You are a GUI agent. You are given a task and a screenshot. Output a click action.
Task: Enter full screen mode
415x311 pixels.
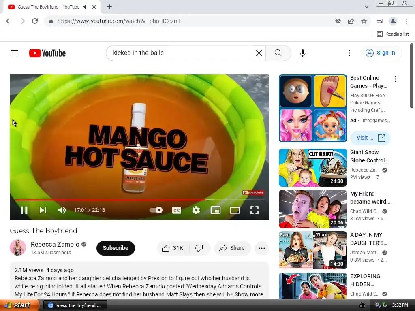[x=255, y=210]
